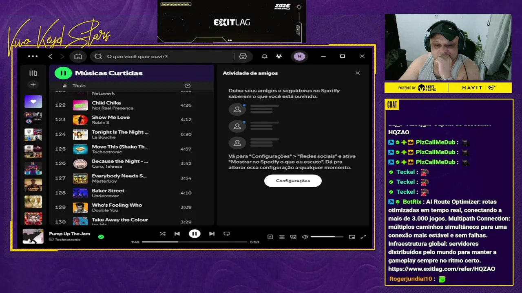Select the track 'Because the Night'
The width and height of the screenshot is (522, 293).
click(120, 161)
